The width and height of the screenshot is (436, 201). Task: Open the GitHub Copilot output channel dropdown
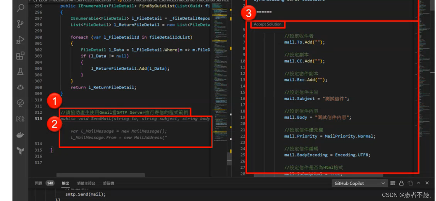359,183
